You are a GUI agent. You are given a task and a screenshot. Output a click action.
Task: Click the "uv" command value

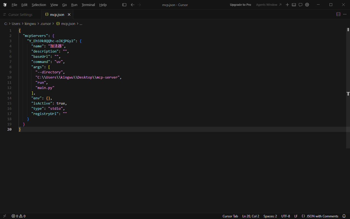pyautogui.click(x=59, y=62)
